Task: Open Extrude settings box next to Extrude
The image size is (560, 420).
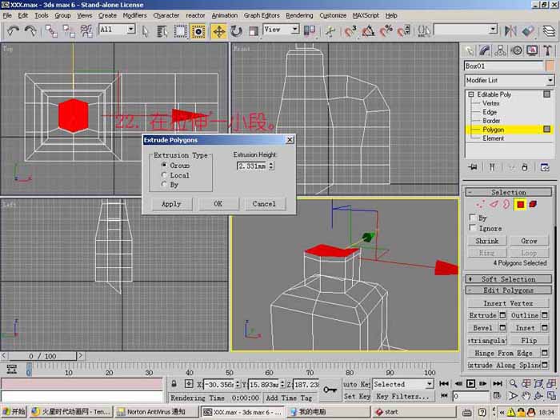Action: [502, 315]
